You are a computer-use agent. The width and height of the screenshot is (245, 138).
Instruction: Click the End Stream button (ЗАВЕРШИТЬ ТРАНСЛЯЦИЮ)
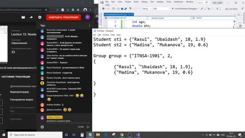click(64, 17)
